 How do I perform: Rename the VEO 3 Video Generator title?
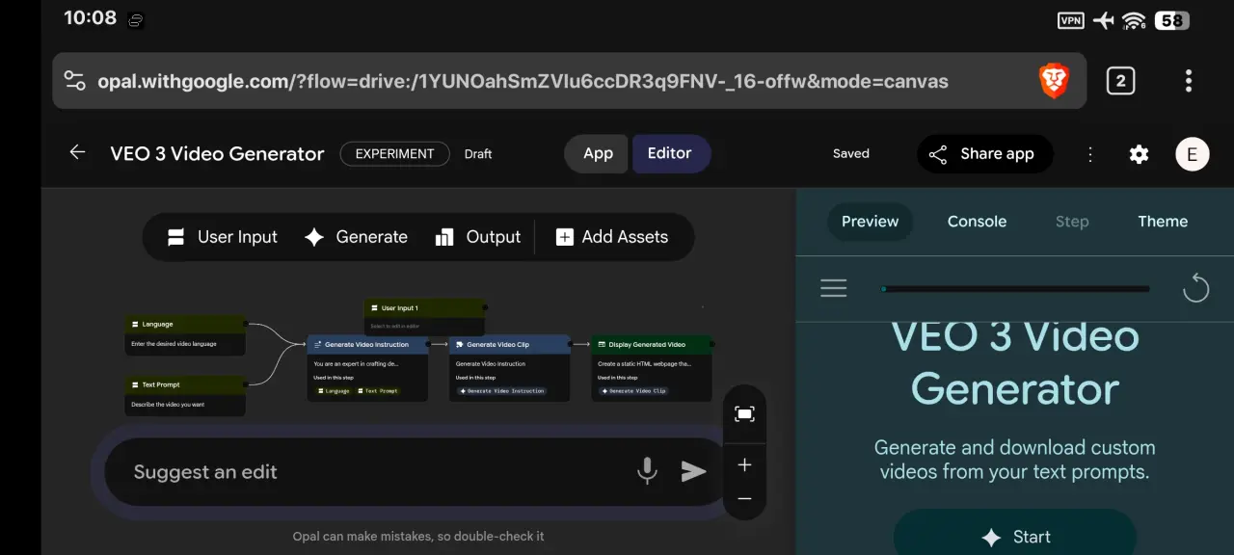click(x=217, y=154)
